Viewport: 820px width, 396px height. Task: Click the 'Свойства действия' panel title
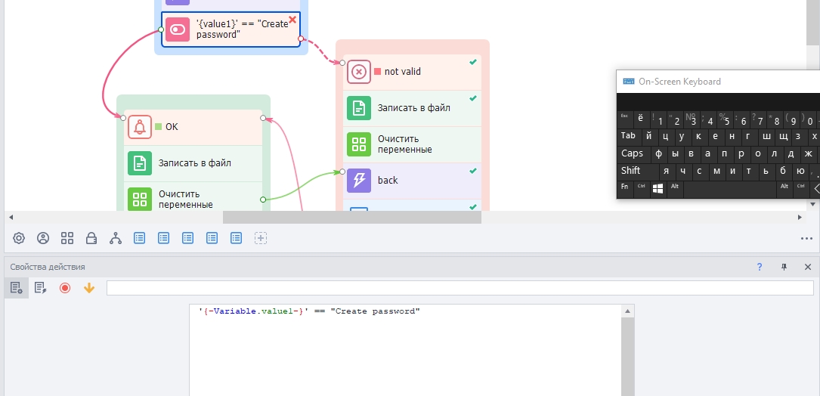tap(48, 267)
